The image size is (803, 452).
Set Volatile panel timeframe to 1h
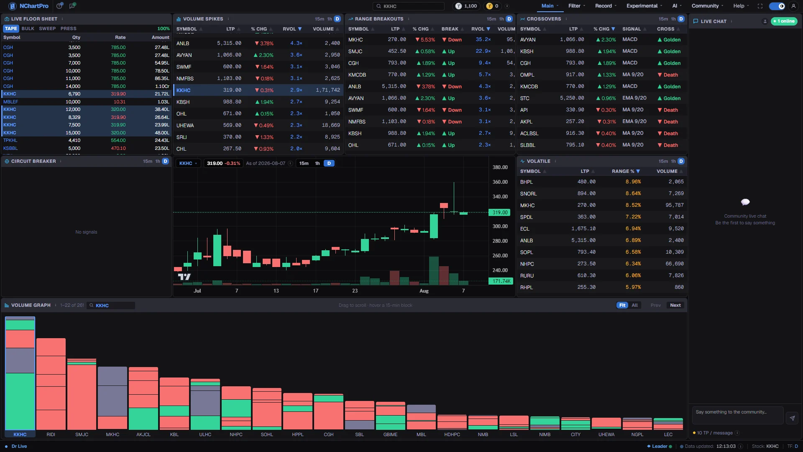point(673,161)
